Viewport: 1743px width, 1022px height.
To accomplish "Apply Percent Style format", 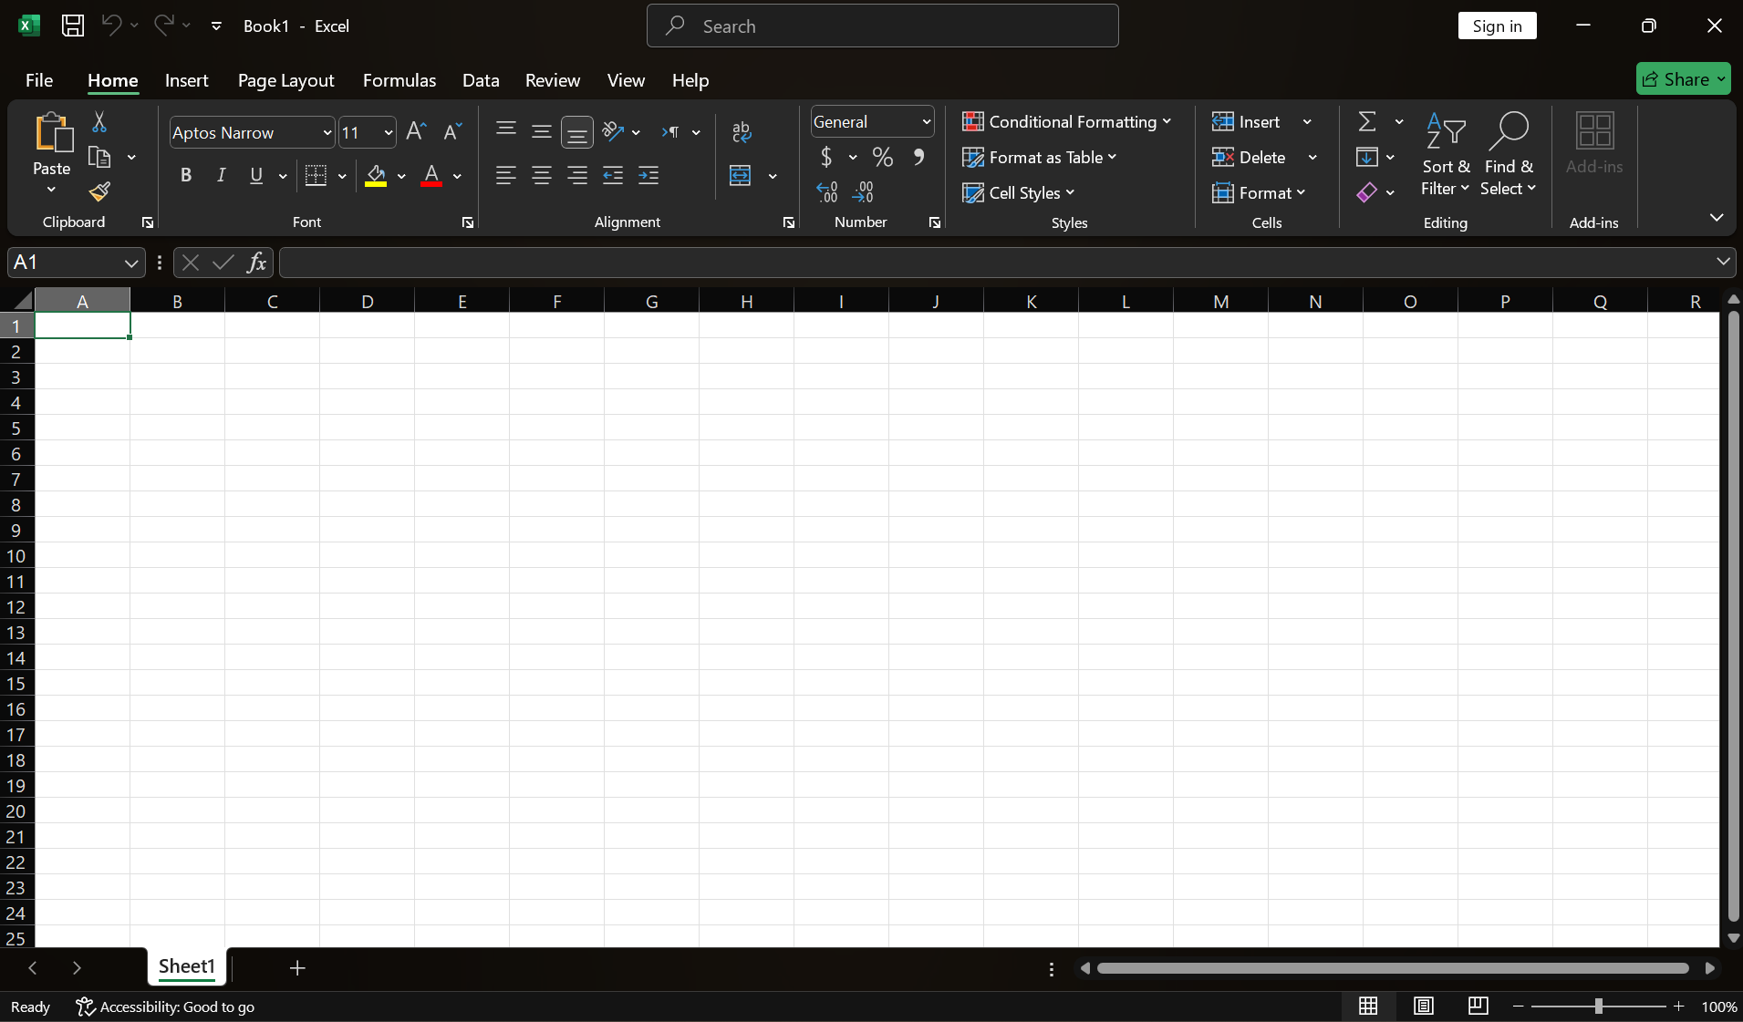I will point(882,157).
